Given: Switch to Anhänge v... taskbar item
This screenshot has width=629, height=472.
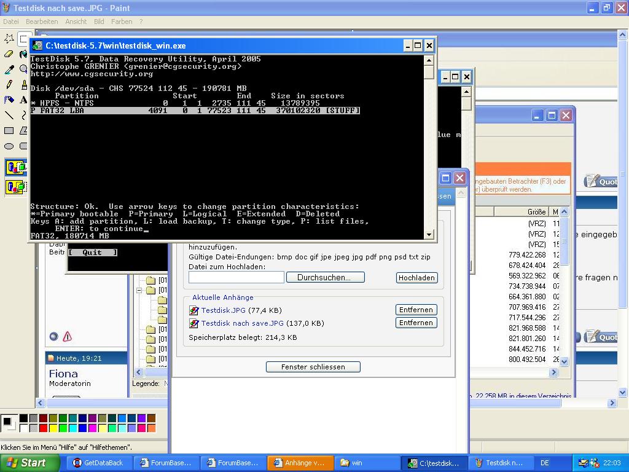Looking at the screenshot, I should 300,463.
